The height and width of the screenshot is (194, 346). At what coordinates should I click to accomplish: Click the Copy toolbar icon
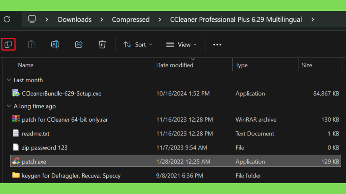coord(8,44)
